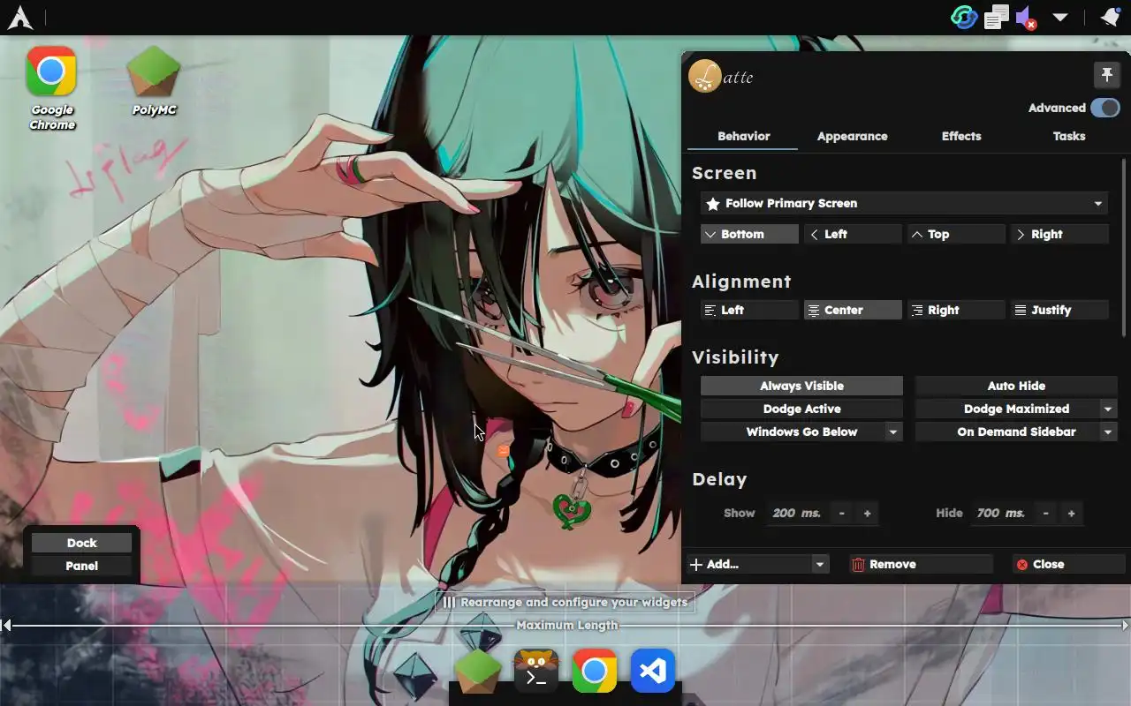Image resolution: width=1131 pixels, height=706 pixels.
Task: Switch to the Tasks tab
Action: 1069,137
